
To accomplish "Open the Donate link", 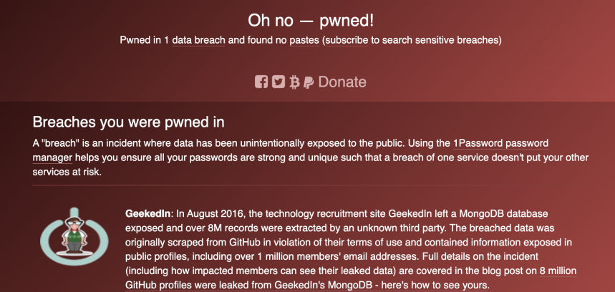I will pyautogui.click(x=342, y=82).
